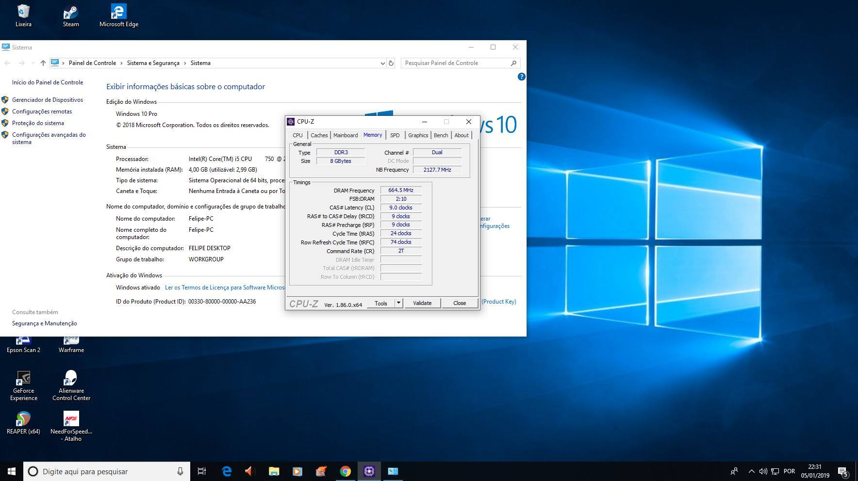Expand the address bar history dropdown
This screenshot has width=858, height=481.
382,63
